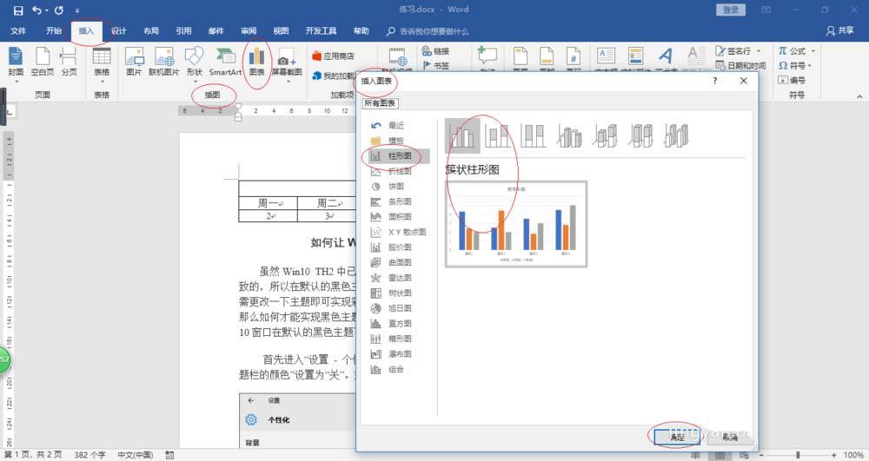The width and height of the screenshot is (869, 461).
Task: Insert a picture using 图片
Action: pos(134,62)
